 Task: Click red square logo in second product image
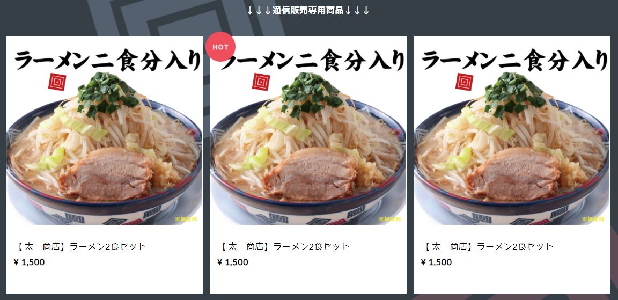click(261, 82)
